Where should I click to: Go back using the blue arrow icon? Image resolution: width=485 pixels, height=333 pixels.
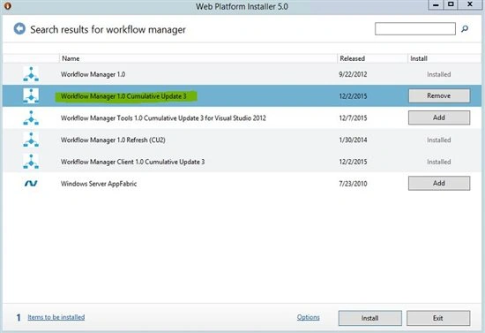pyautogui.click(x=19, y=29)
